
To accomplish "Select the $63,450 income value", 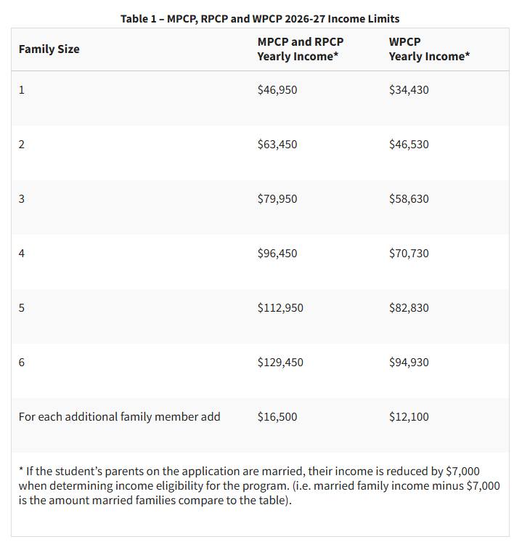I will [x=277, y=145].
